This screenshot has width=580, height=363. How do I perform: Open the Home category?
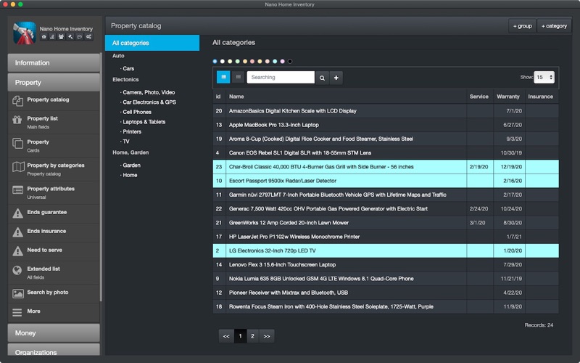click(130, 175)
